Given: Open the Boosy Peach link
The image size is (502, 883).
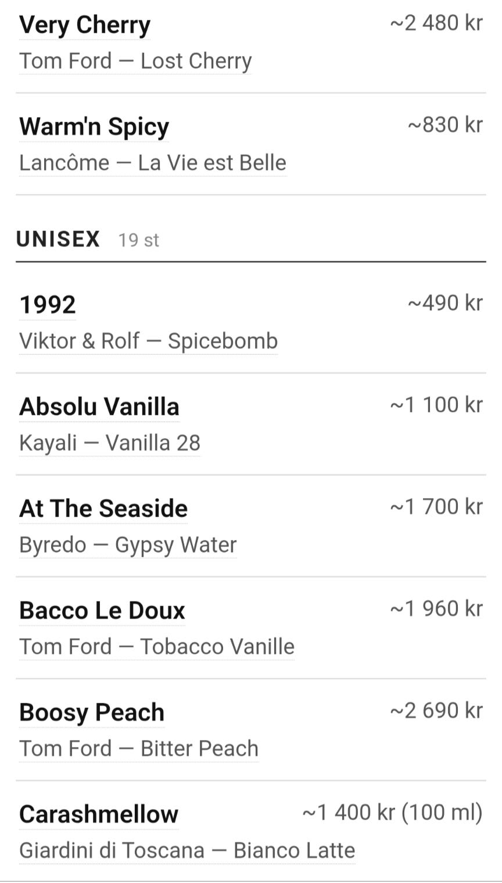Looking at the screenshot, I should click(92, 713).
